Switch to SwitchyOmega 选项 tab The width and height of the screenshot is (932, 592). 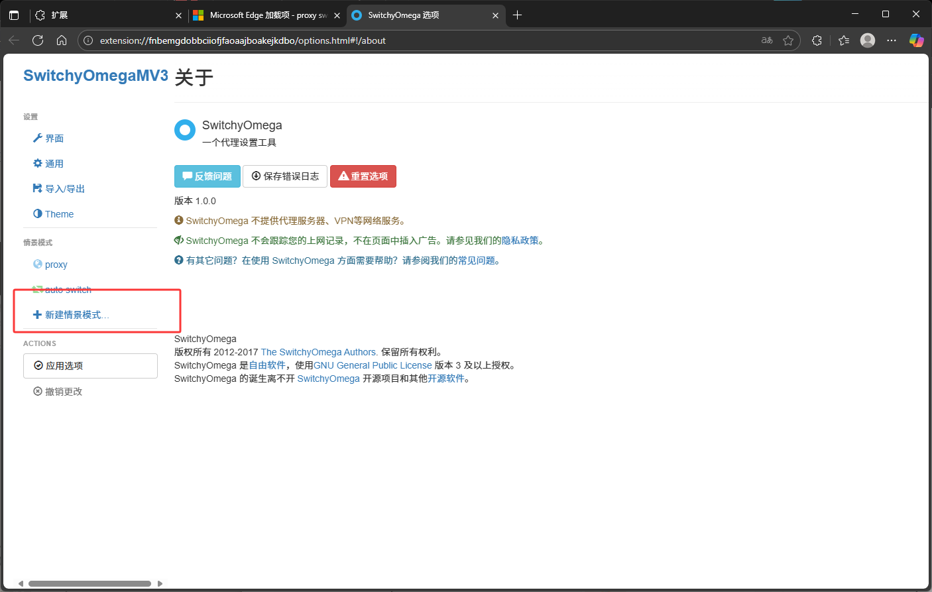[426, 15]
